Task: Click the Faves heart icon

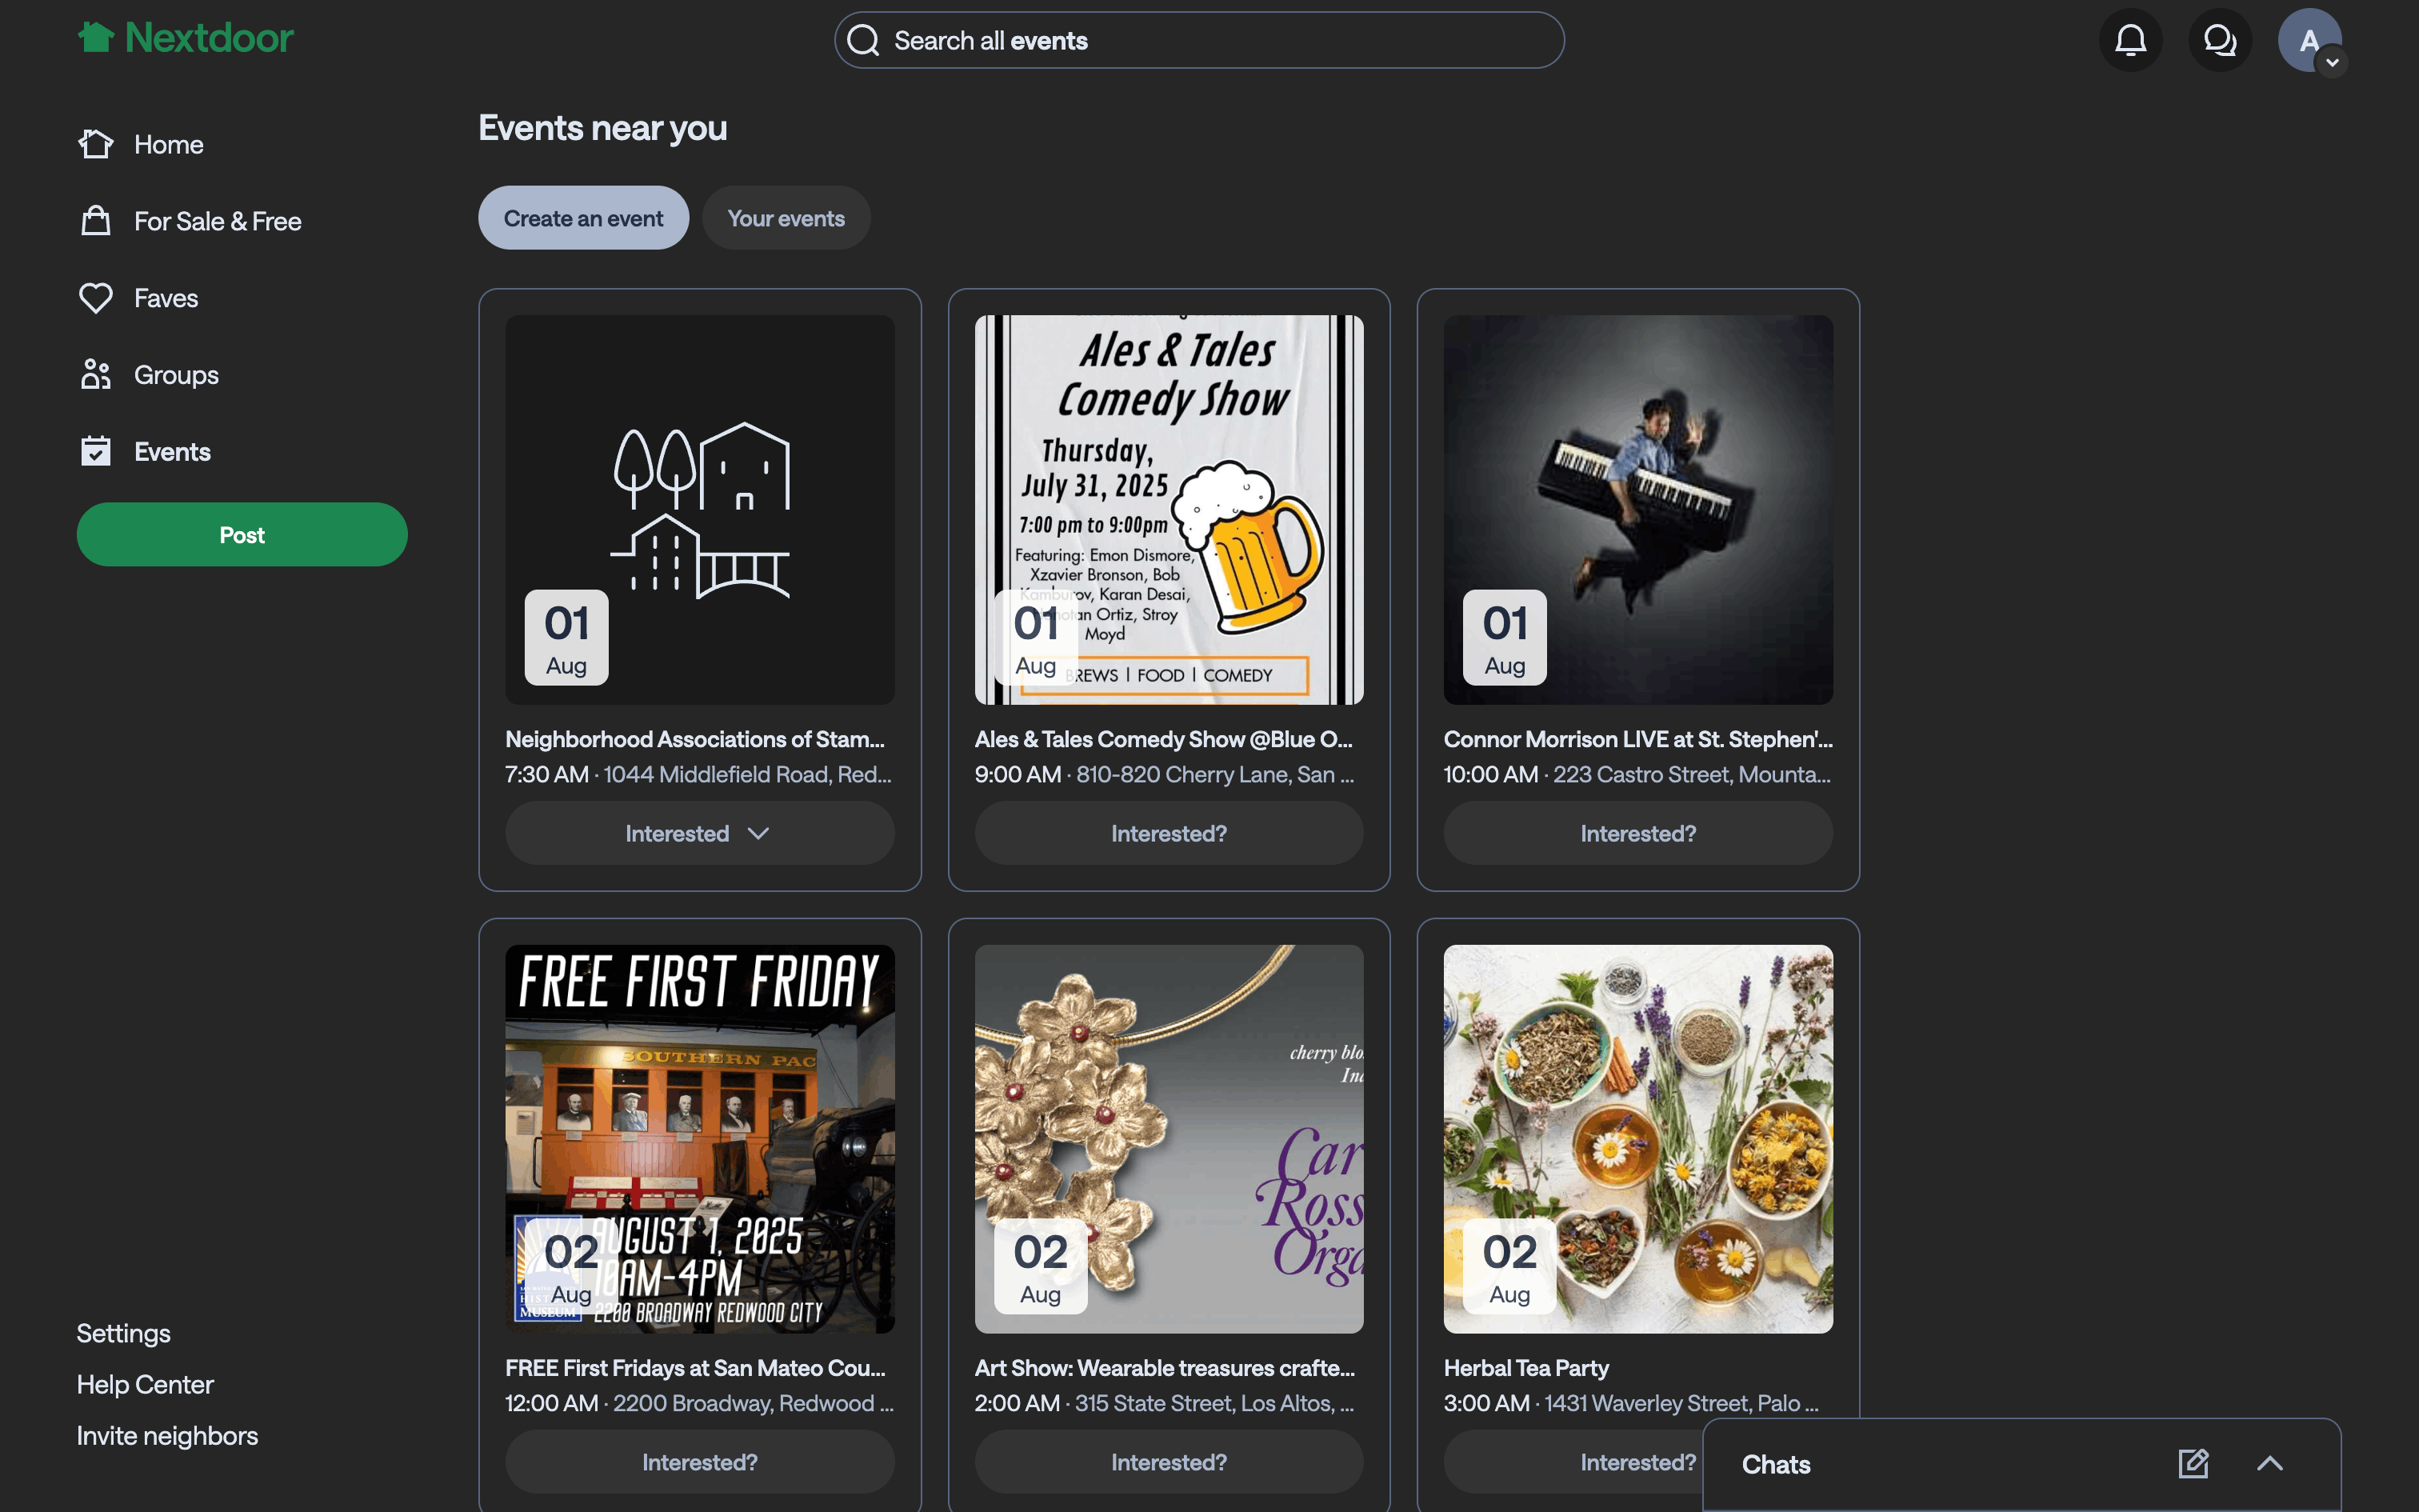Action: (96, 298)
